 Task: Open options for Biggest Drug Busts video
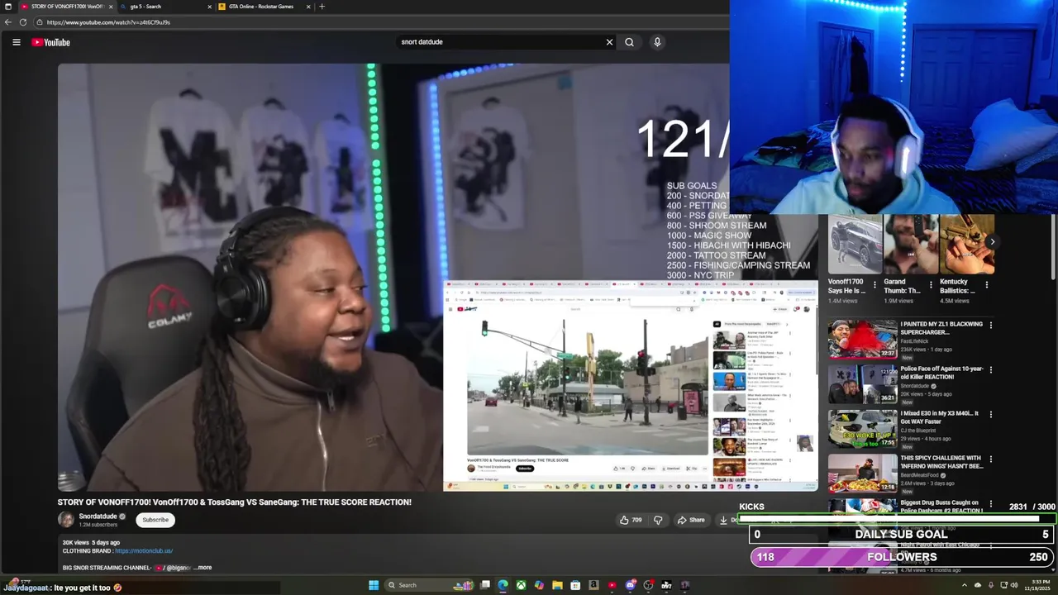(990, 503)
